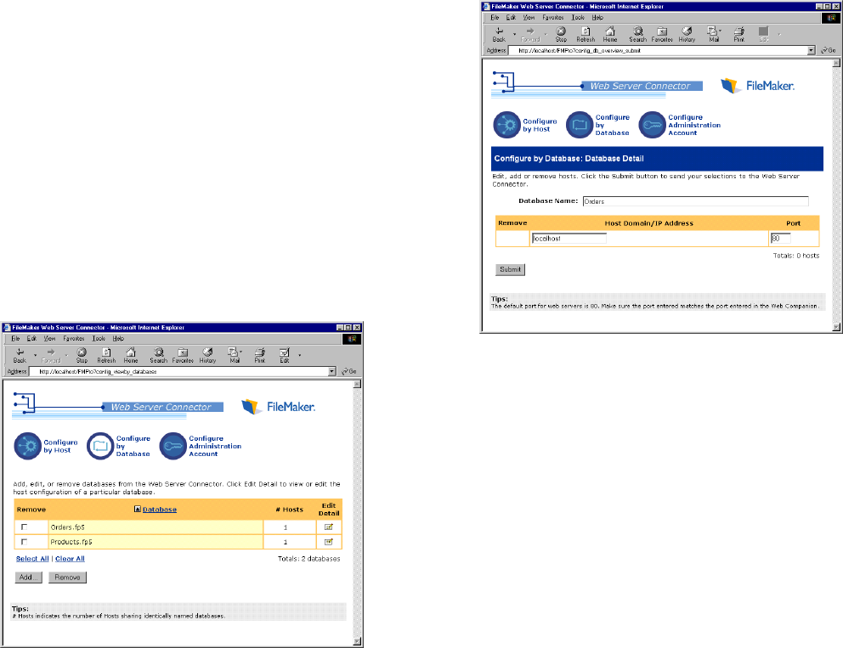The height and width of the screenshot is (648, 843).
Task: Open Help menu in database list window
Action: click(118, 339)
